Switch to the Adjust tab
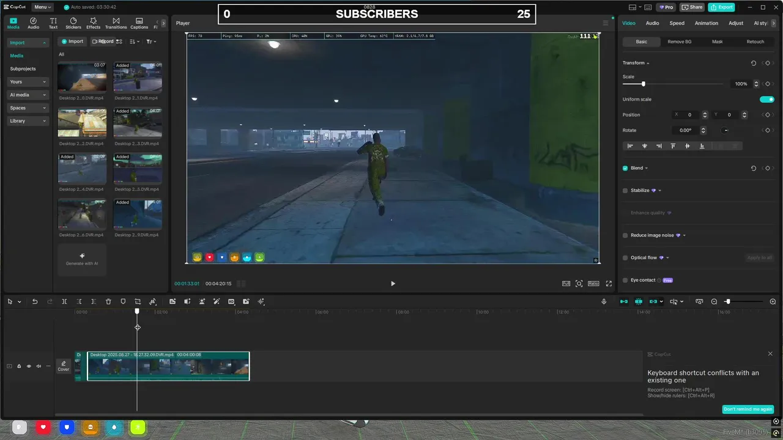Screen dimensions: 783x440 tap(736, 23)
